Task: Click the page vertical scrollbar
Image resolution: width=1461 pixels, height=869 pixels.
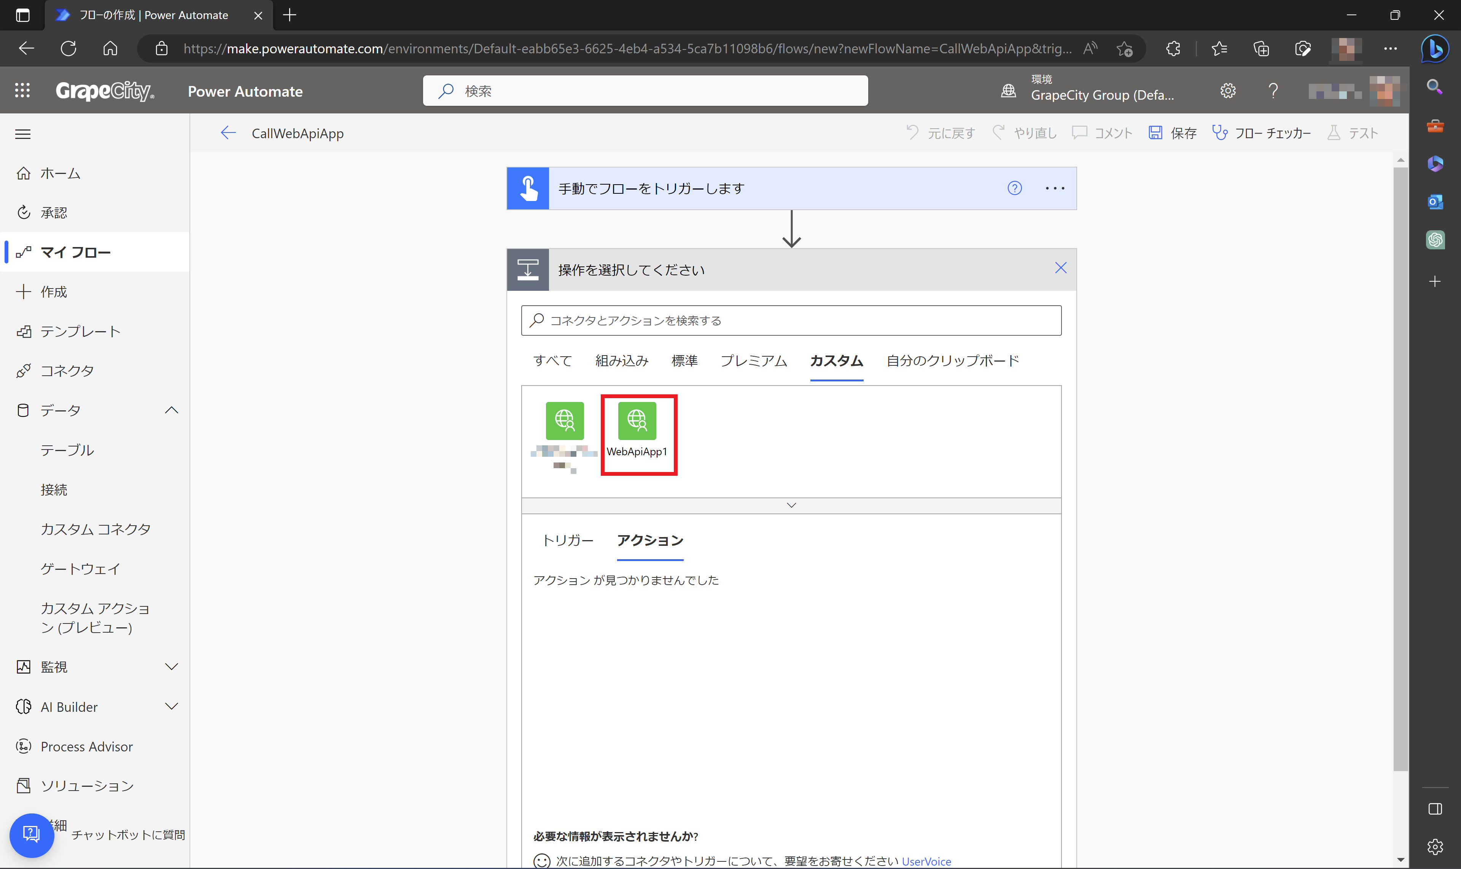Action: (1400, 469)
